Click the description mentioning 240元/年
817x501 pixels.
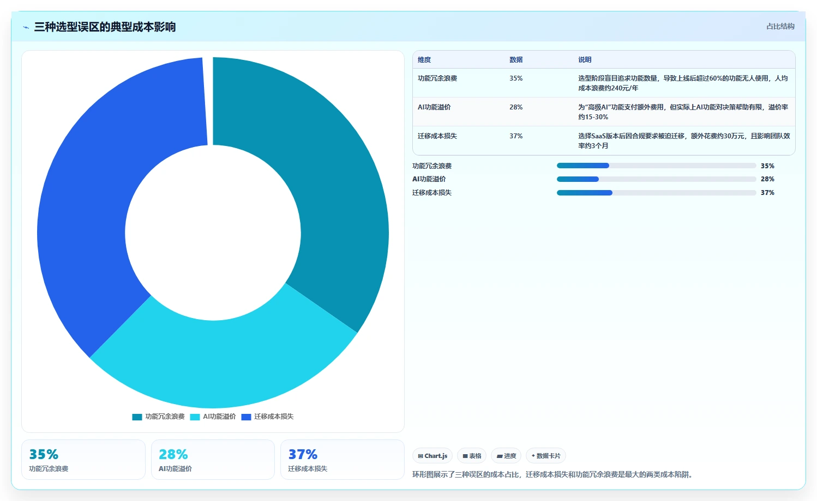tap(683, 83)
